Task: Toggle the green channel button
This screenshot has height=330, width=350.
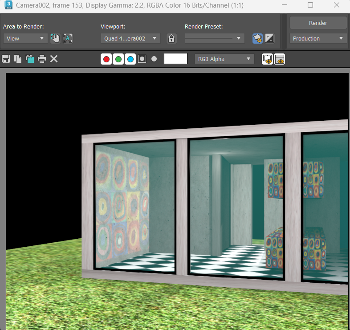Action: [x=118, y=59]
